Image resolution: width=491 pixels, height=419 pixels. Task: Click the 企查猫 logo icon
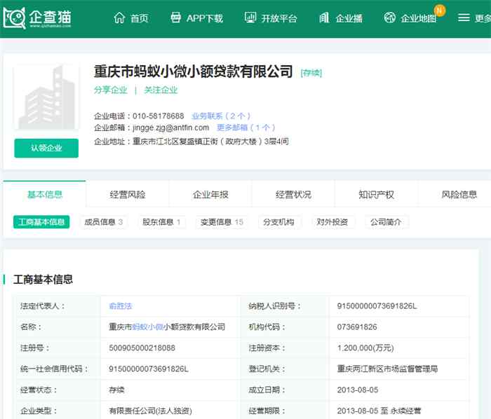(14, 18)
